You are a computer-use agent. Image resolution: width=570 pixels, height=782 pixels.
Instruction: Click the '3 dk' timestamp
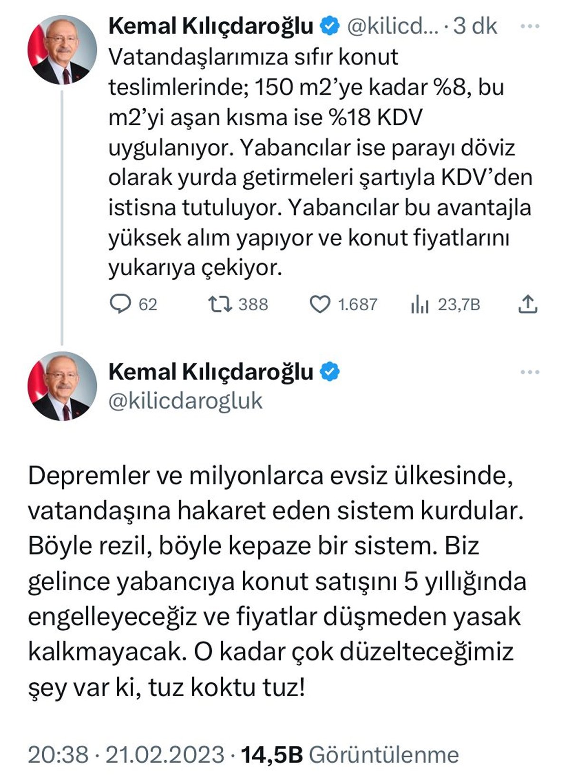tap(475, 27)
